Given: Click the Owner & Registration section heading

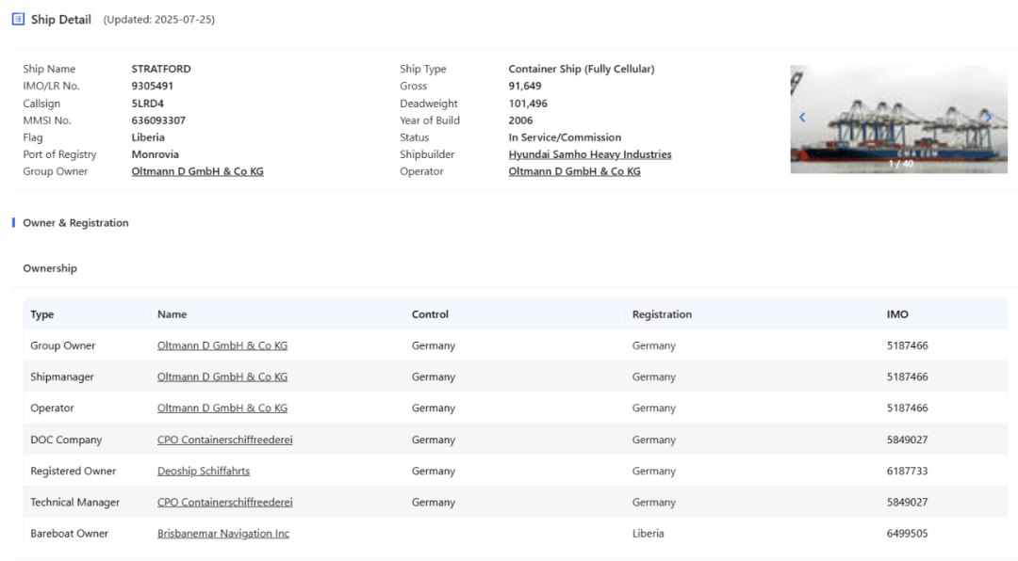Looking at the screenshot, I should click(x=75, y=222).
